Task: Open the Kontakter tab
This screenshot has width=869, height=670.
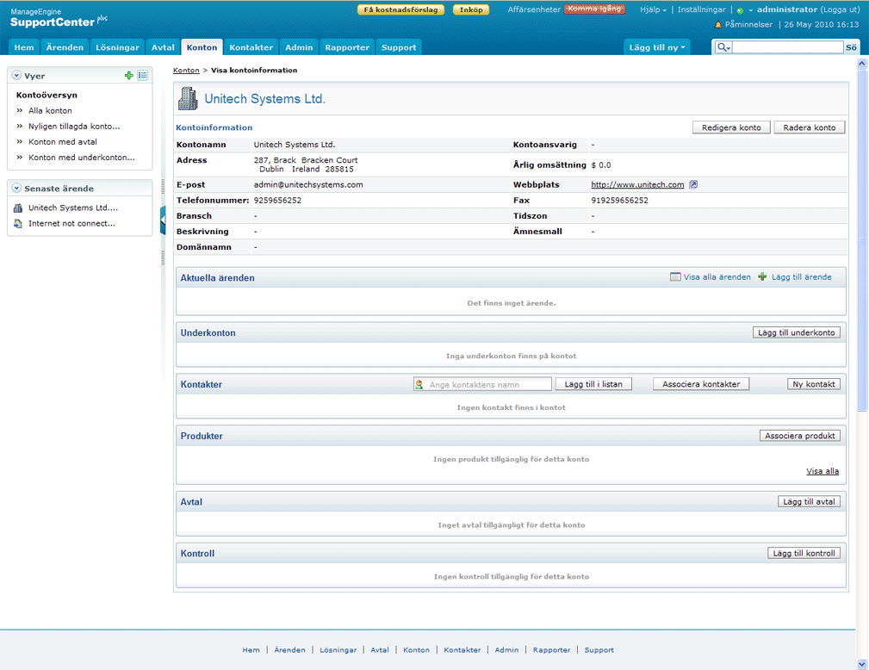Action: point(251,47)
